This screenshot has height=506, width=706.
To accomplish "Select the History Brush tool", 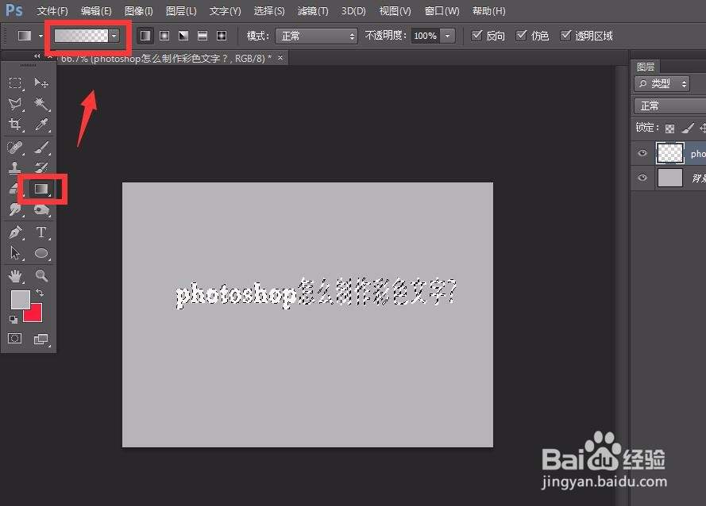I will [x=41, y=167].
